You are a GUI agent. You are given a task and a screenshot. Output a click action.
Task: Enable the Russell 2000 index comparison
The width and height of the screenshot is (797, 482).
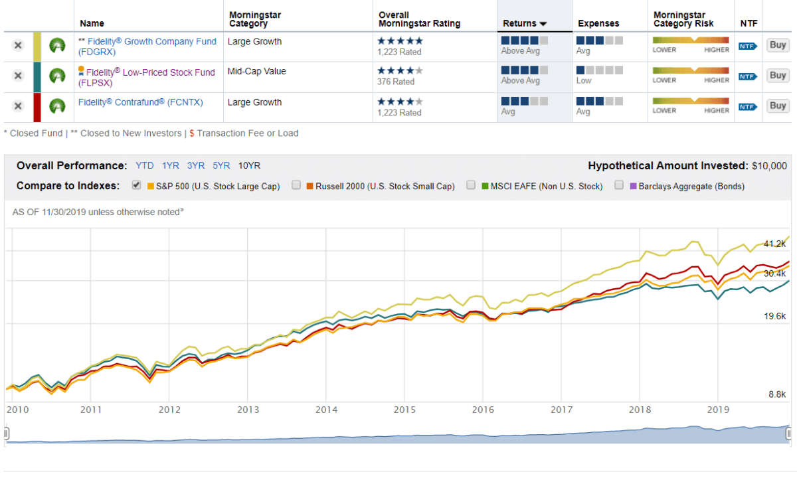296,186
